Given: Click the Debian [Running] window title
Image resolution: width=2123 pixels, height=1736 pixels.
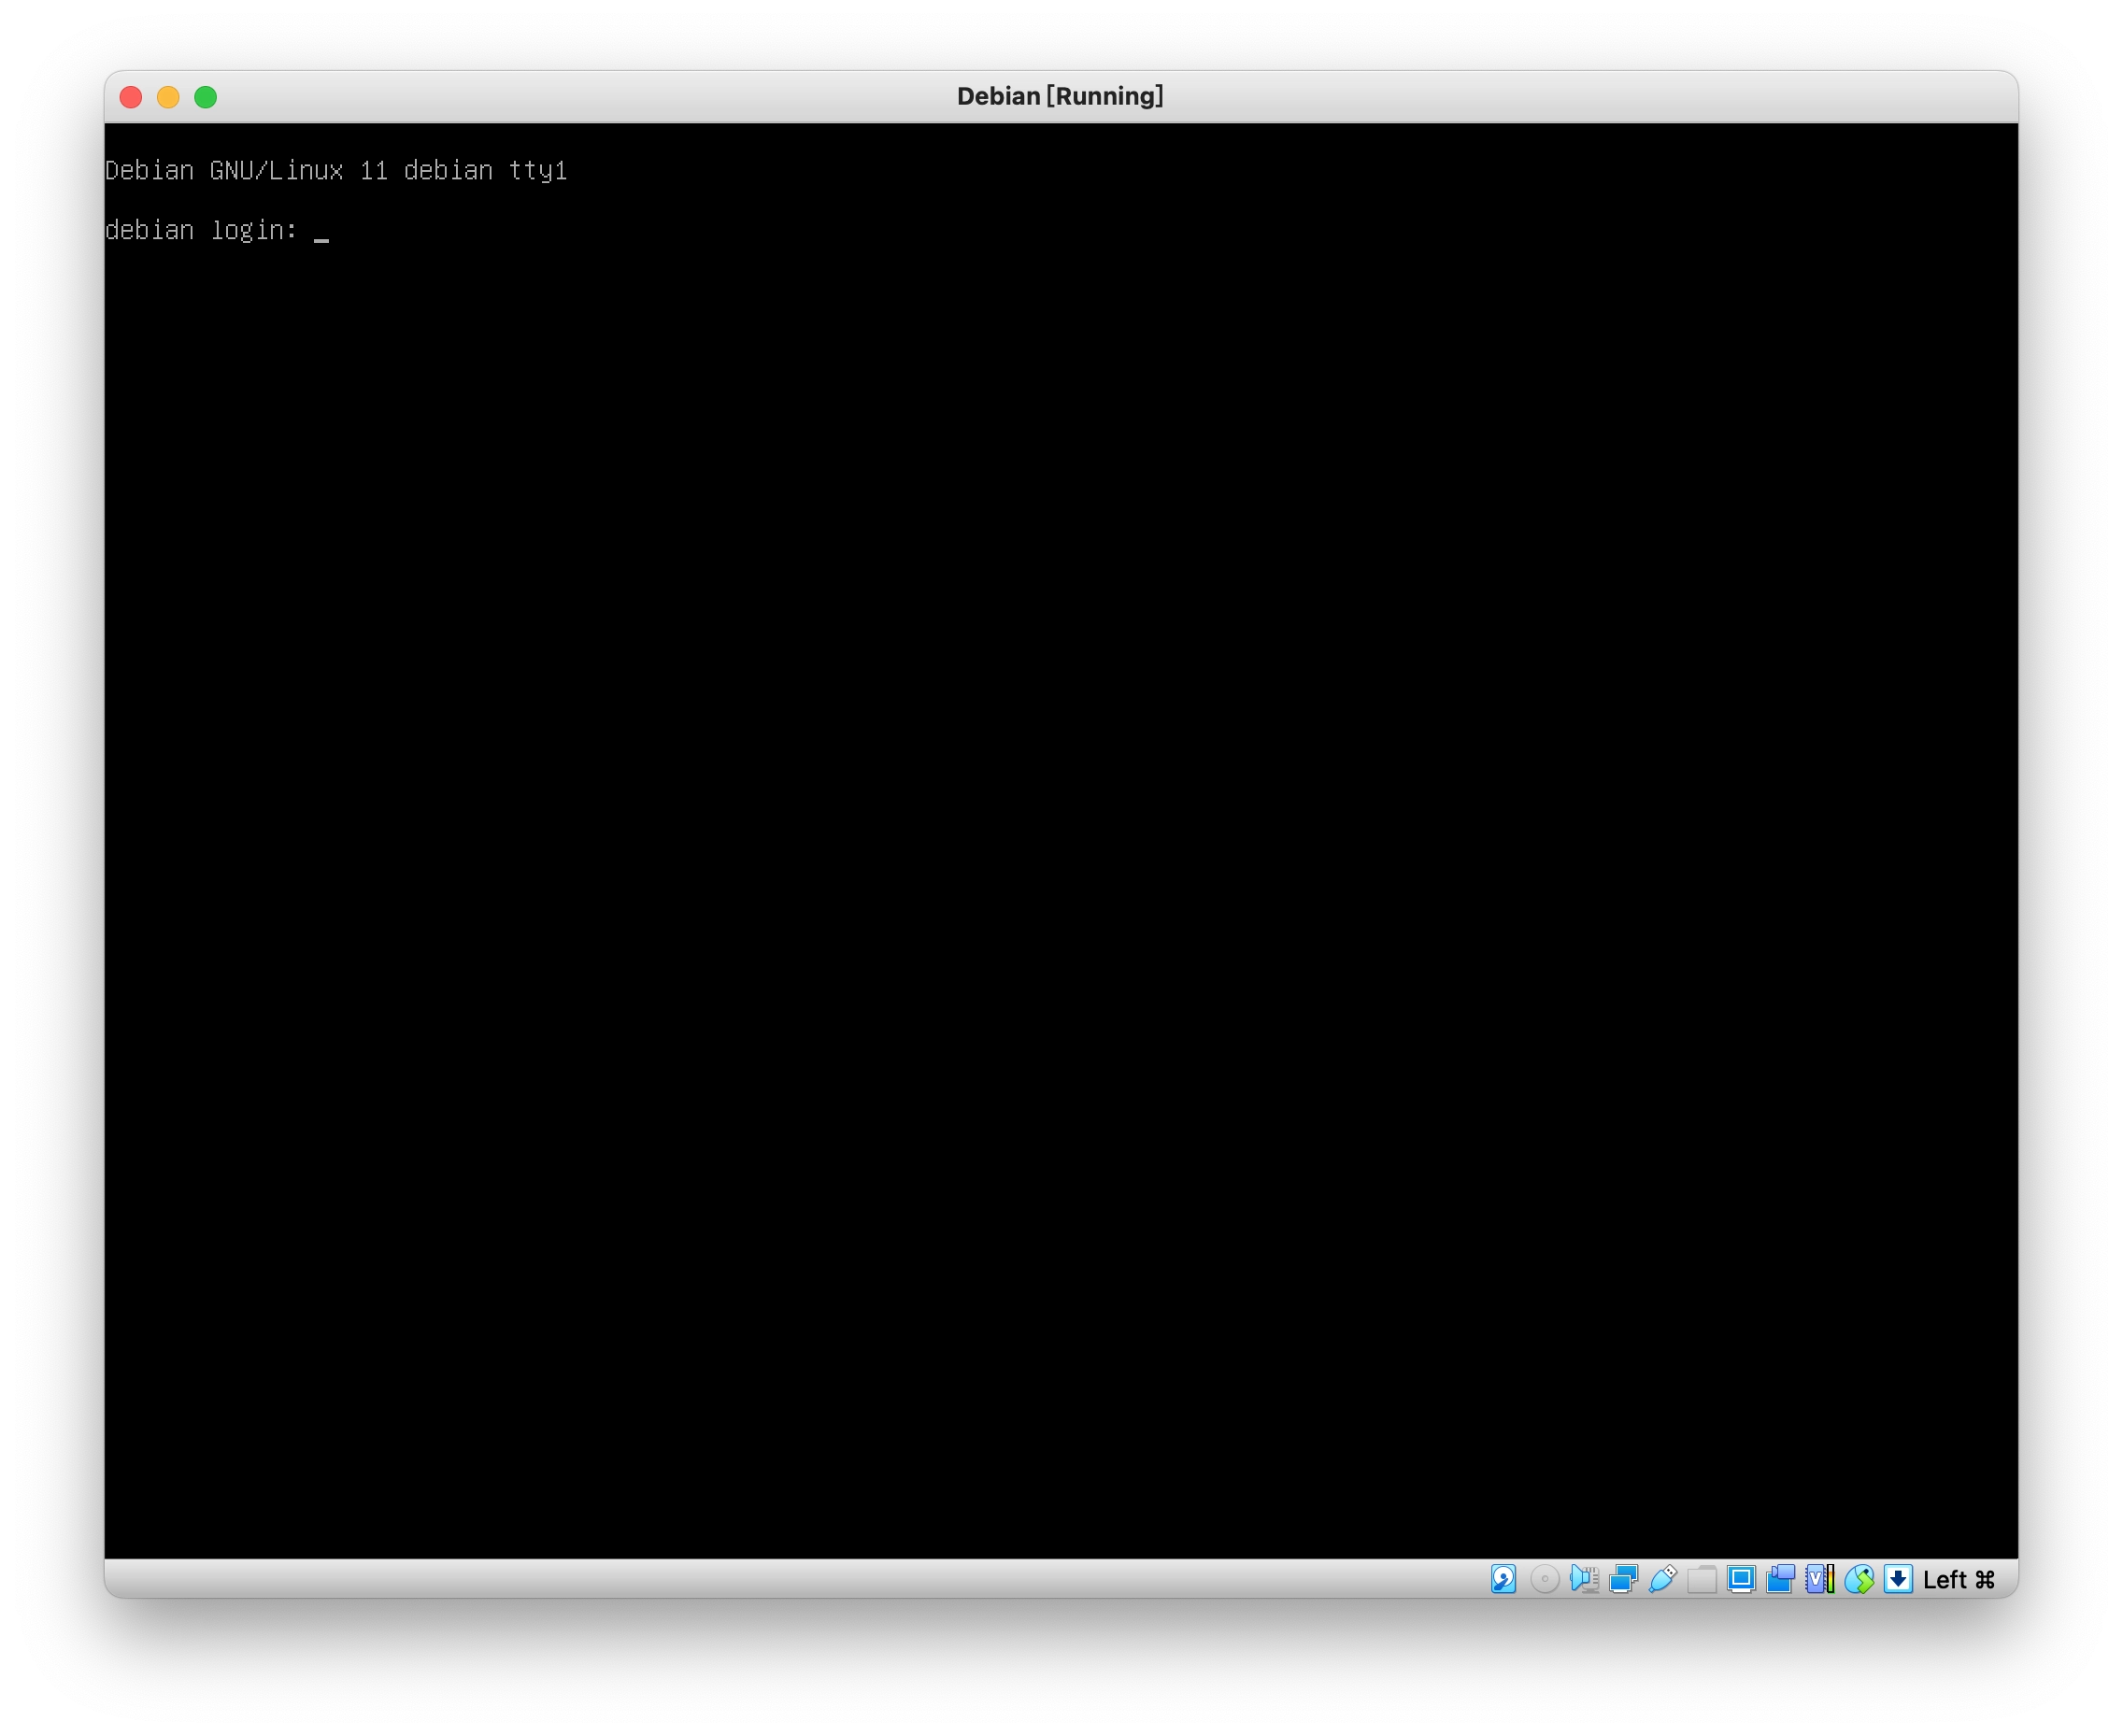Looking at the screenshot, I should (x=1060, y=96).
